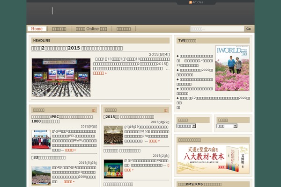
Task: Click the Go search button
Action: (248, 29)
